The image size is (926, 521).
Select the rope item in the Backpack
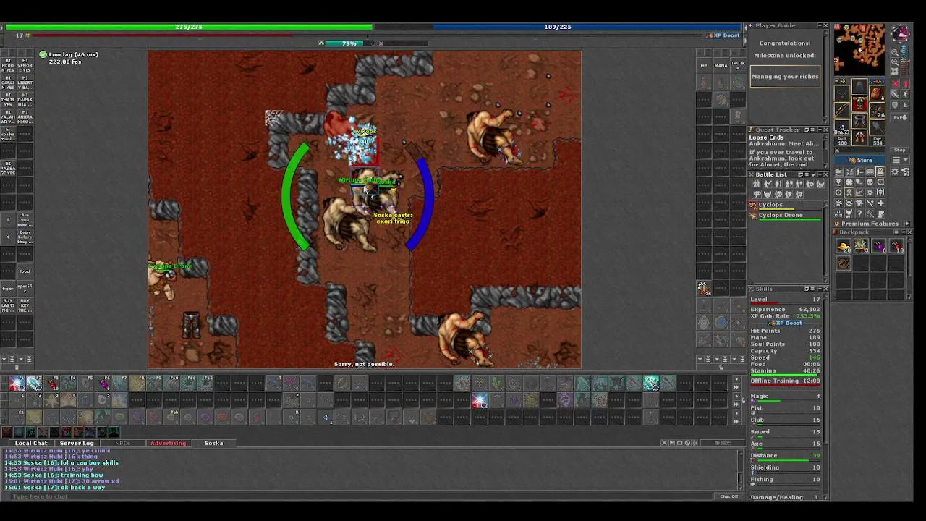[x=844, y=264]
